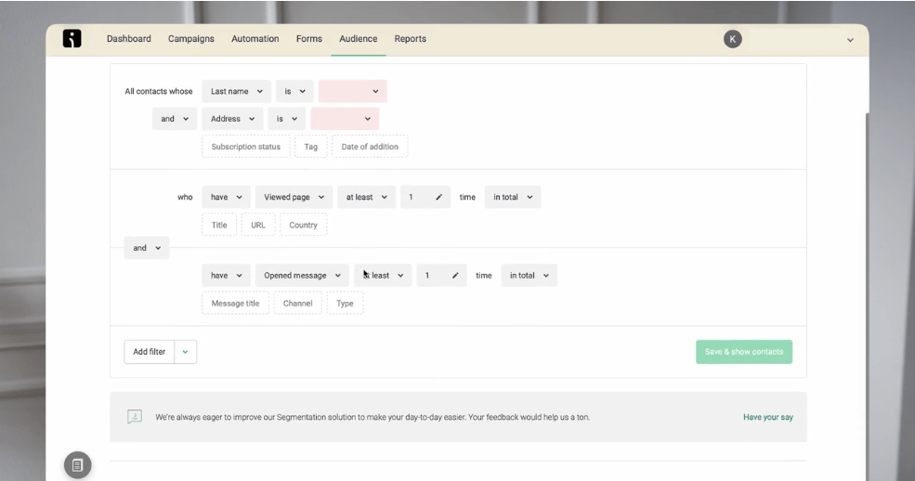Open the Opened message dropdown
Screen dimensions: 915x481
302,275
